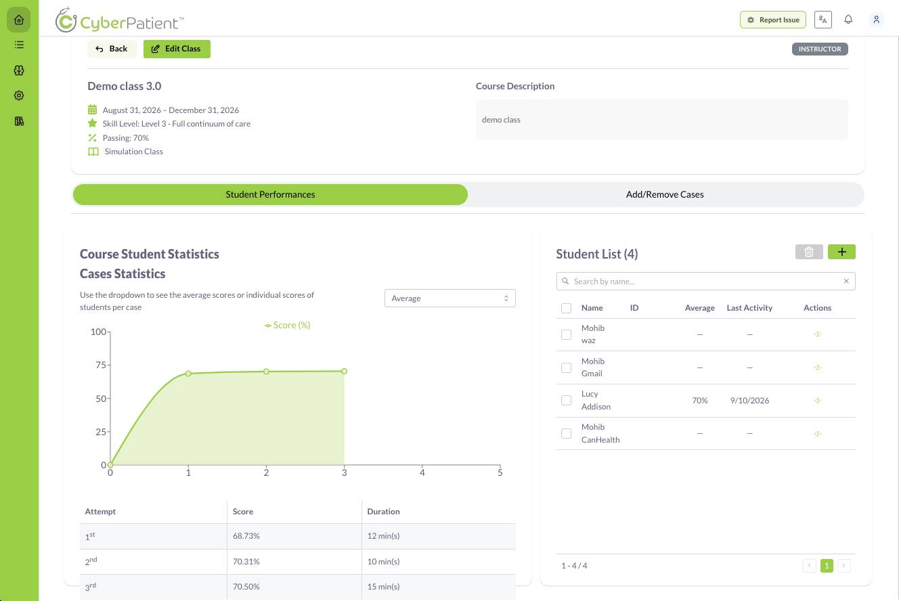Click the Last Activity column header
The image size is (899, 601).
pyautogui.click(x=749, y=308)
